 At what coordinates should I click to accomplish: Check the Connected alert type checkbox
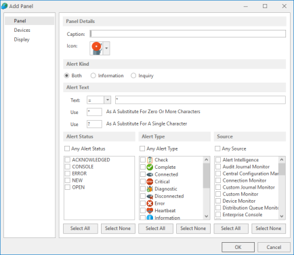[x=143, y=174]
